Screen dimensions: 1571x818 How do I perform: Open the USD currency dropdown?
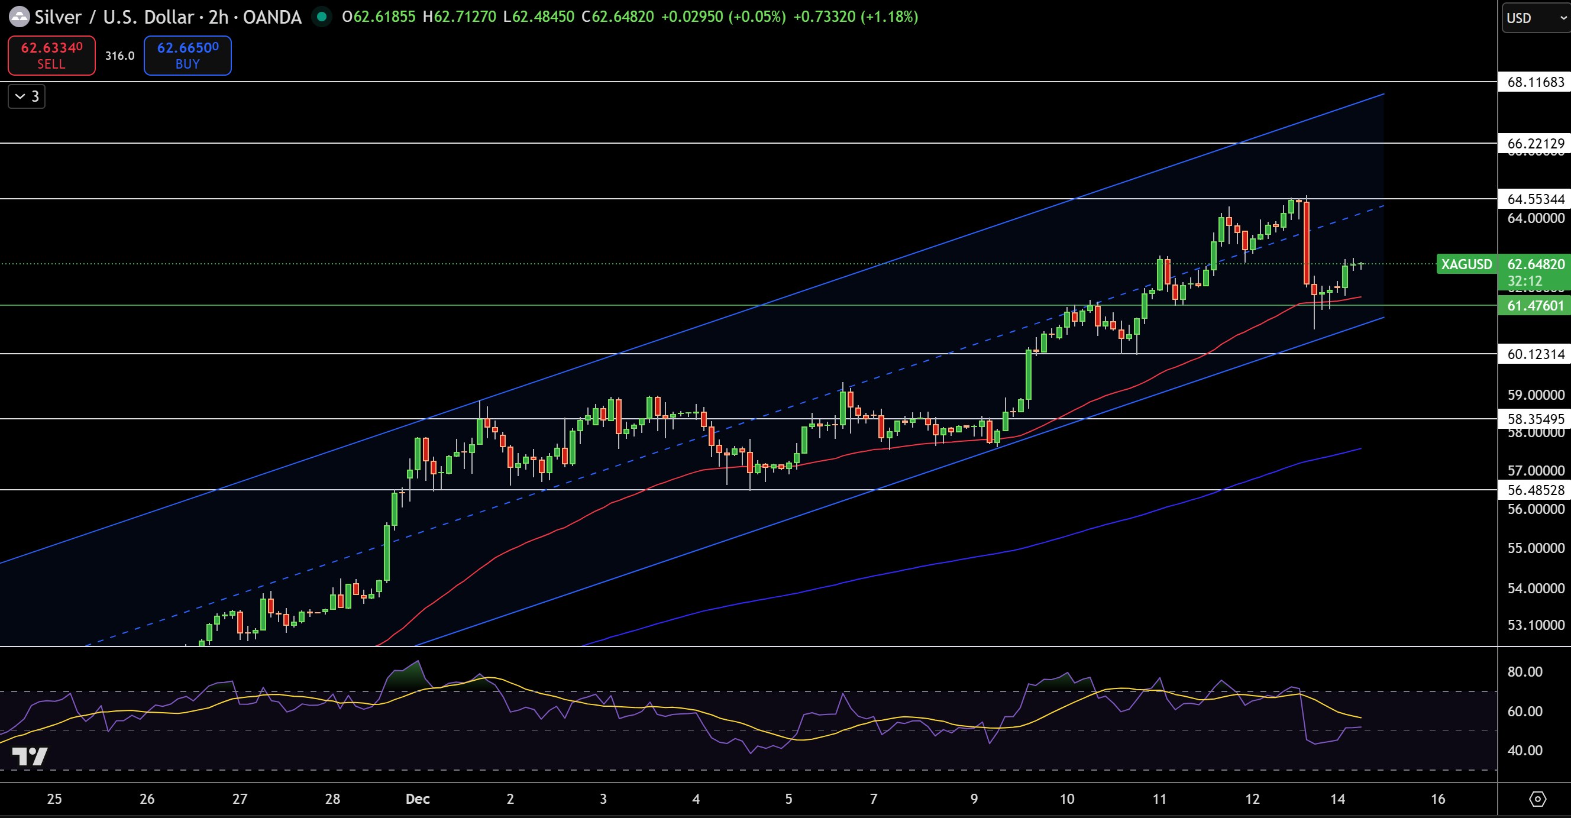pyautogui.click(x=1536, y=18)
